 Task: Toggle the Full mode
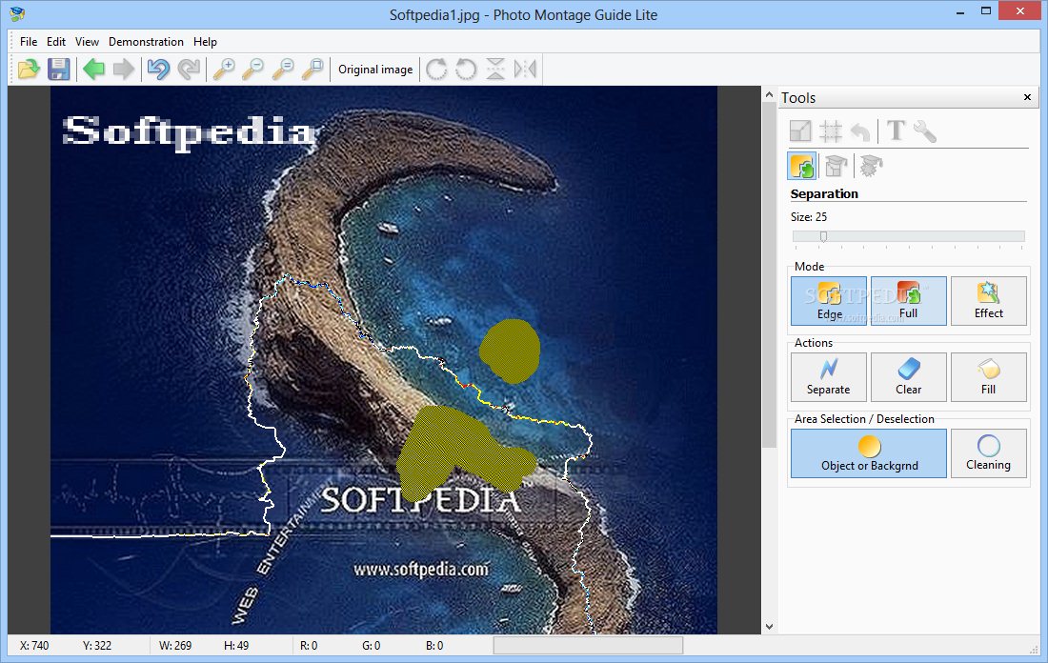908,301
